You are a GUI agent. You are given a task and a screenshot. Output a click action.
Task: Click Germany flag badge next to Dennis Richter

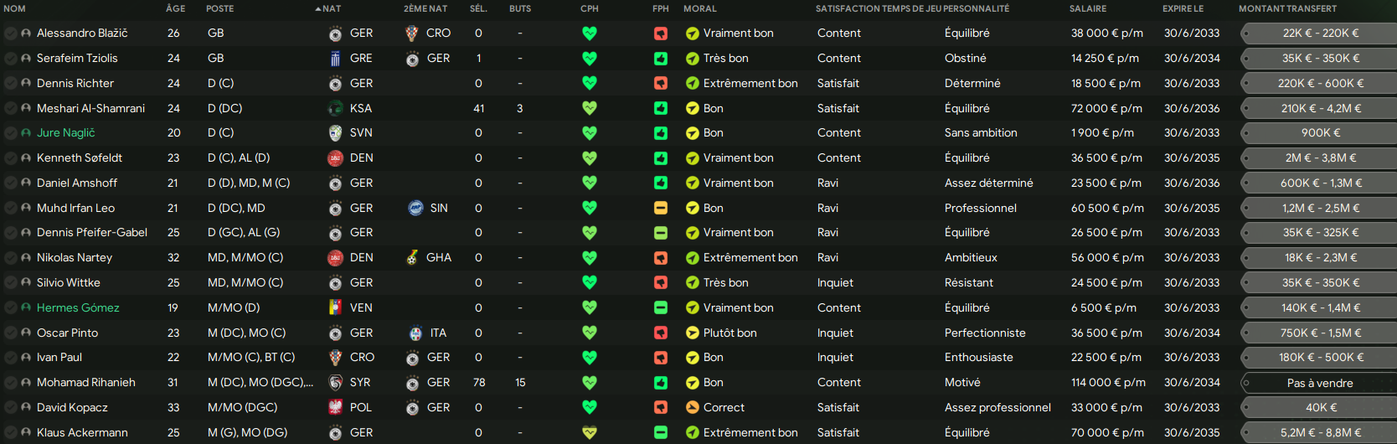335,84
